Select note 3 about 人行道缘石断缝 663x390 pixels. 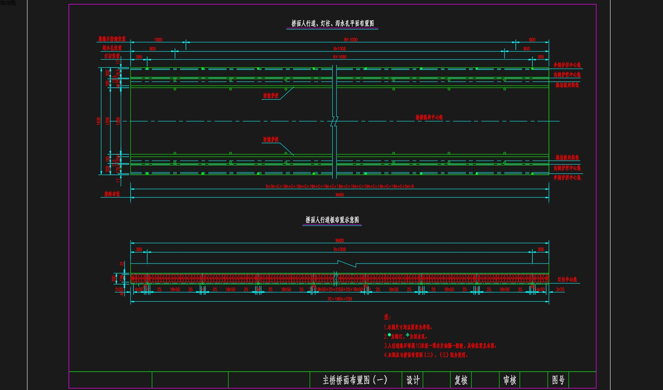pyautogui.click(x=440, y=346)
